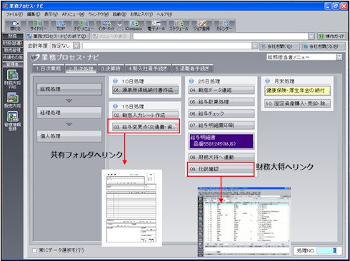Toggle the サイドバー toolbar icon
Screen dimensions: 350x261
[38, 26]
